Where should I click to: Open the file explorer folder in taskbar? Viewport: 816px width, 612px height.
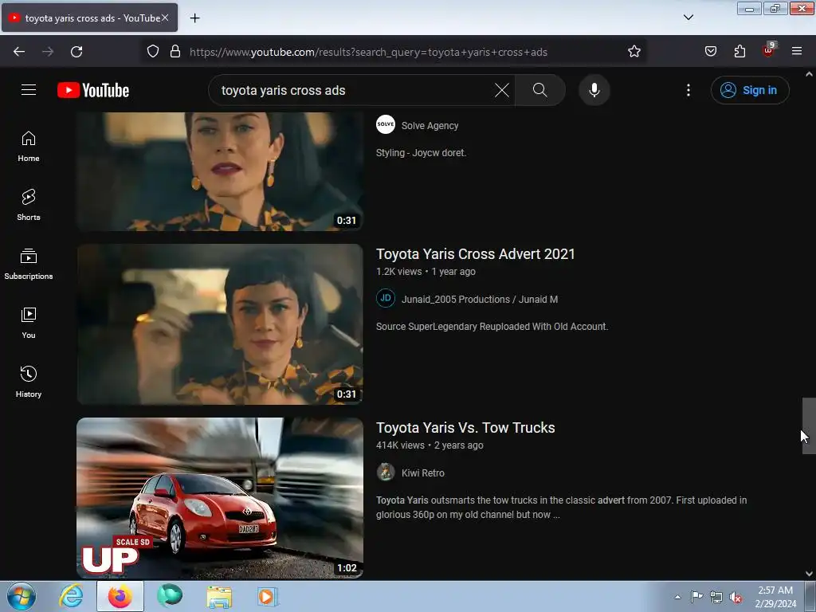[x=219, y=596]
